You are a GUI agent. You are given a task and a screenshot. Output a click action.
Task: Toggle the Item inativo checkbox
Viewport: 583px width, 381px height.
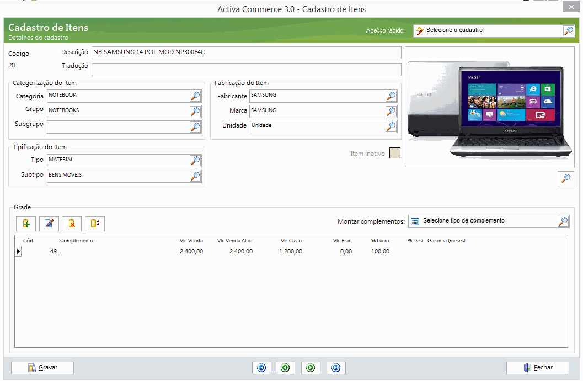(394, 153)
